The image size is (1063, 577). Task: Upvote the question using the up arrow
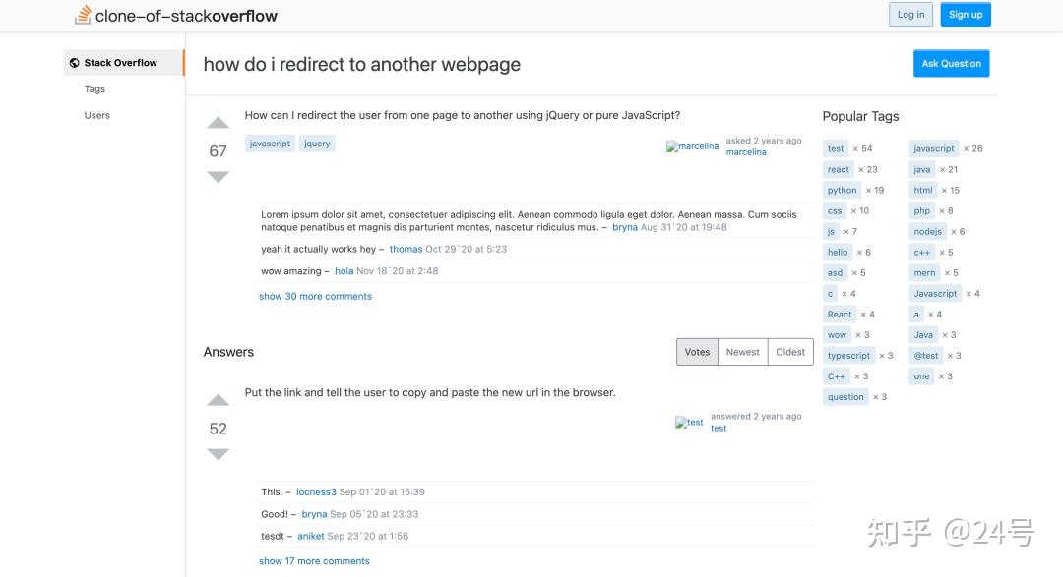click(218, 123)
